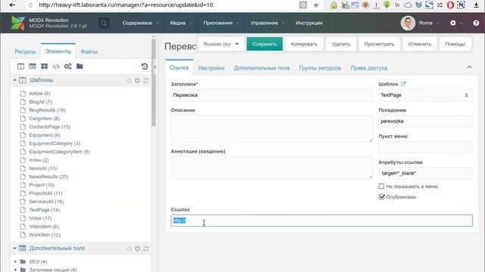Click Удалить button
This screenshot has height=272, width=485.
(341, 44)
